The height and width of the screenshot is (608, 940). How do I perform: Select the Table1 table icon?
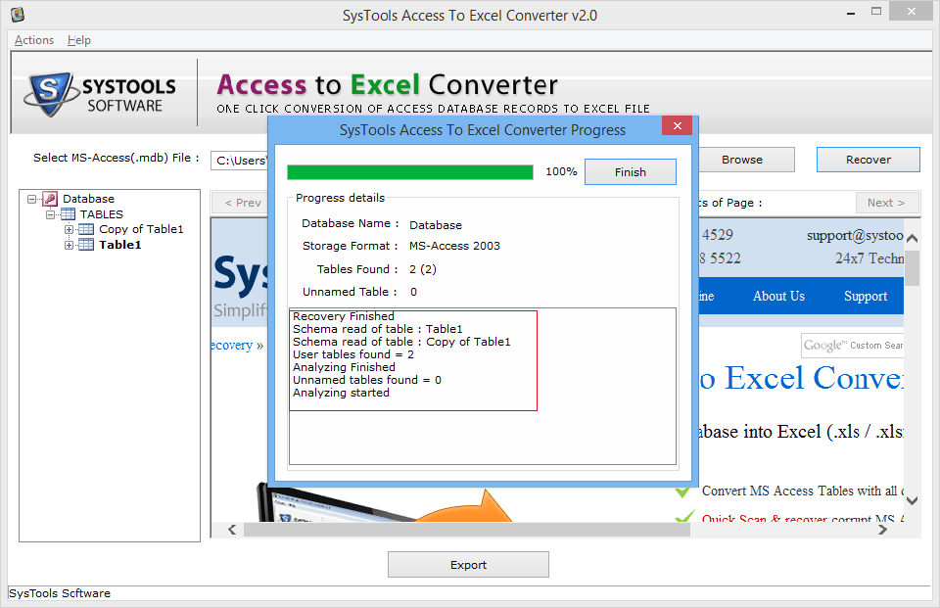point(85,244)
